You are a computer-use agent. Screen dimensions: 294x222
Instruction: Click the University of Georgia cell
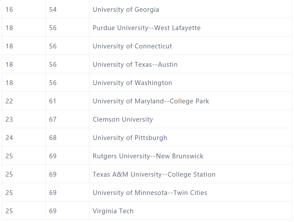pyautogui.click(x=191, y=9)
